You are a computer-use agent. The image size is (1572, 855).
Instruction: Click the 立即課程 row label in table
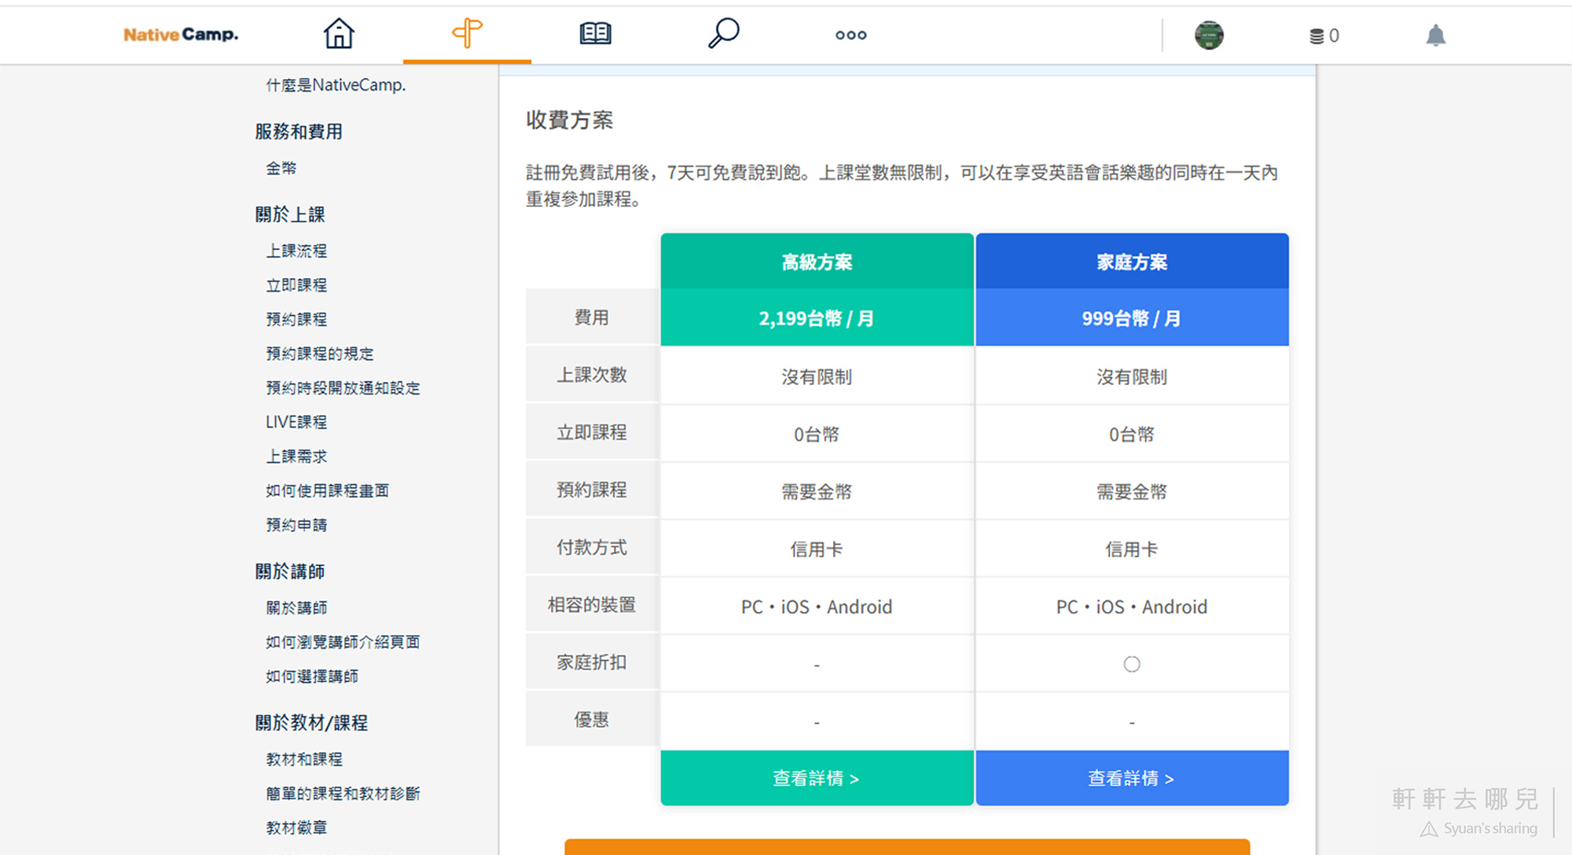[592, 432]
